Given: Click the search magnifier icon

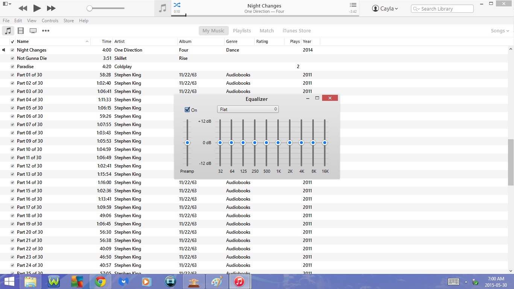Looking at the screenshot, I should (x=417, y=9).
